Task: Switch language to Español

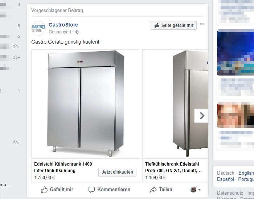Action: coord(225,179)
